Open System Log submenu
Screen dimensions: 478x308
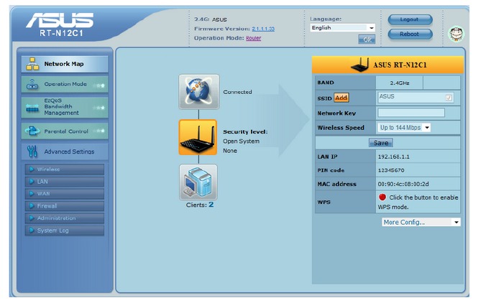pyautogui.click(x=65, y=230)
